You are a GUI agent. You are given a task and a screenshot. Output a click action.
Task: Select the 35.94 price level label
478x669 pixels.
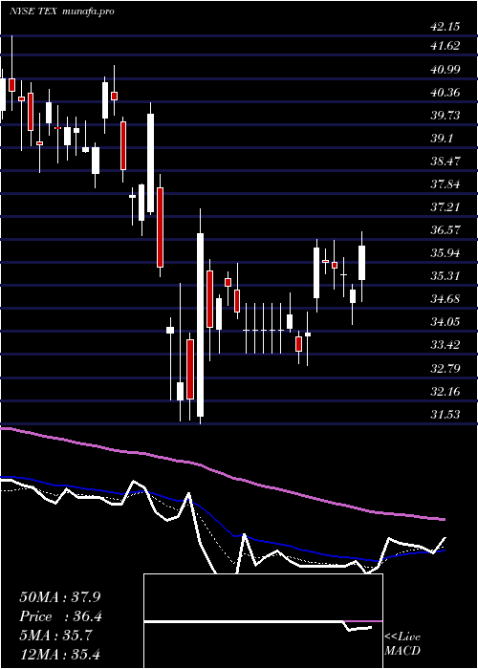[x=445, y=253]
